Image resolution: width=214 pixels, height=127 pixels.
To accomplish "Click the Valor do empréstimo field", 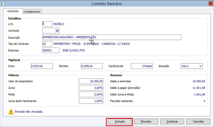I will pyautogui.click(x=91, y=81).
